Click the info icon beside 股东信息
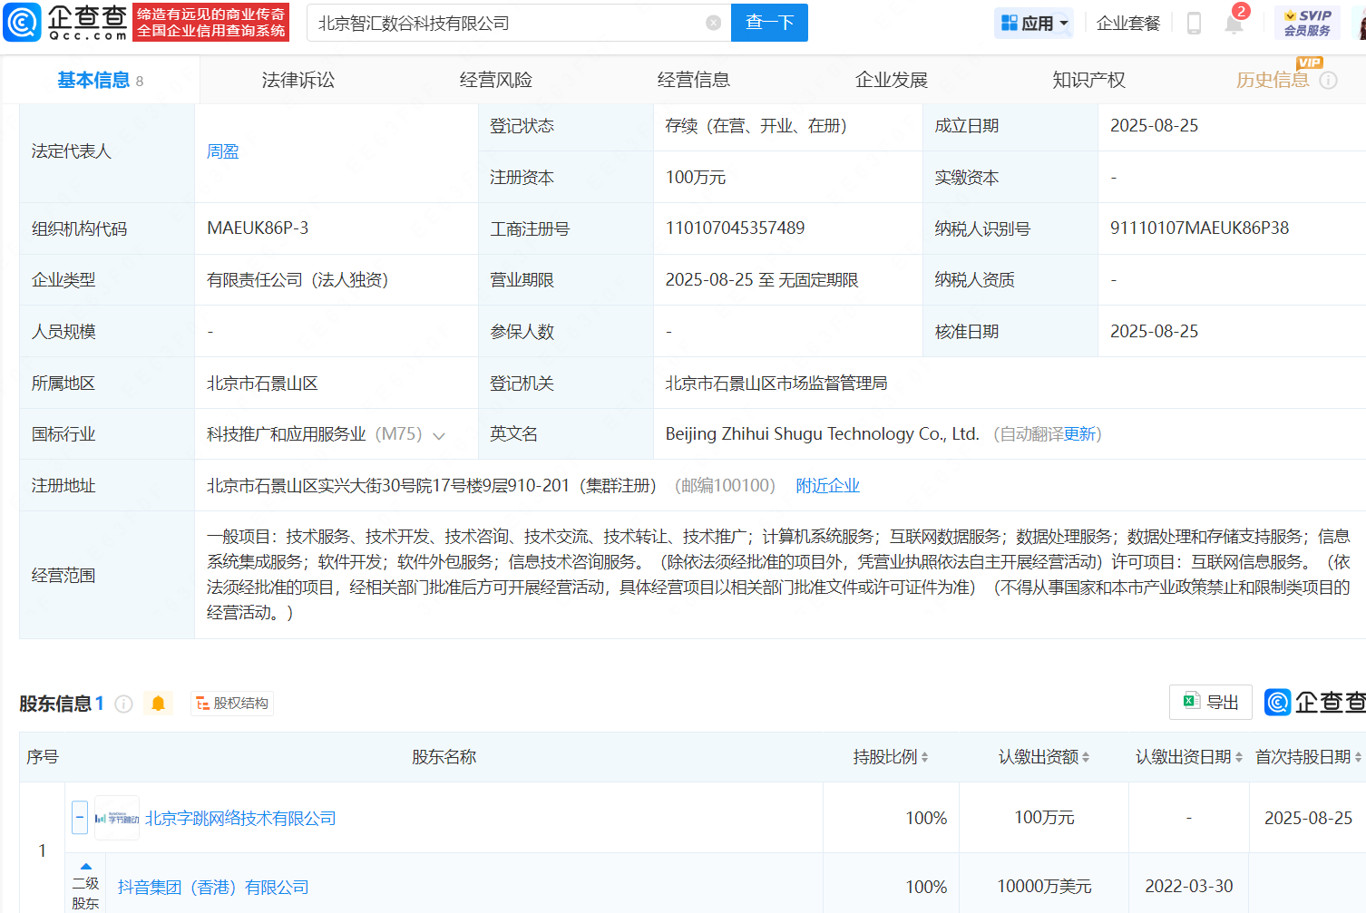1366x913 pixels. [124, 704]
